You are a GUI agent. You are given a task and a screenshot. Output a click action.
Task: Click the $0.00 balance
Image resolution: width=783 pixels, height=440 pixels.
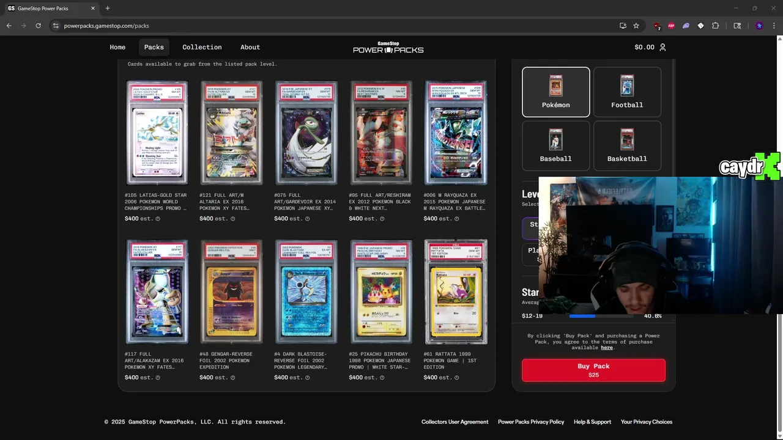[x=644, y=47]
